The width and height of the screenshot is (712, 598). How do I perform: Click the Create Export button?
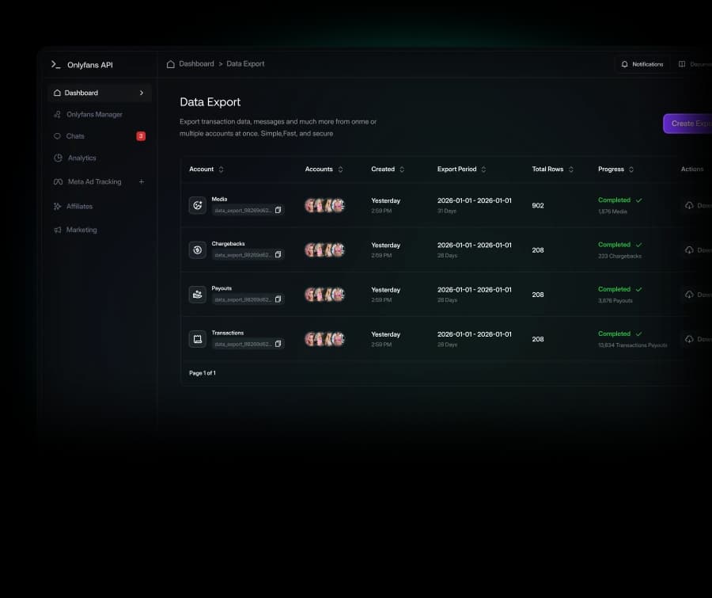pyautogui.click(x=687, y=124)
